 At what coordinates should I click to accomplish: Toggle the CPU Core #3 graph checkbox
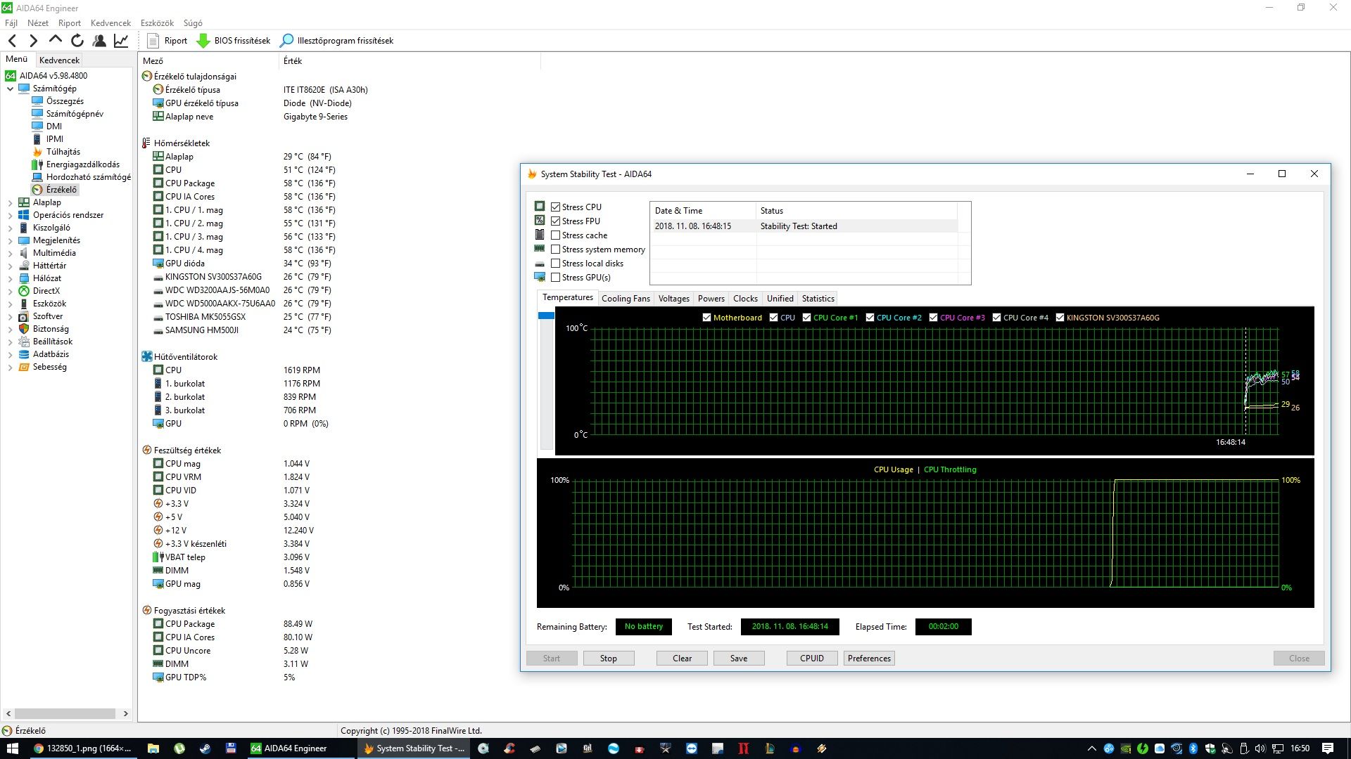(x=933, y=318)
